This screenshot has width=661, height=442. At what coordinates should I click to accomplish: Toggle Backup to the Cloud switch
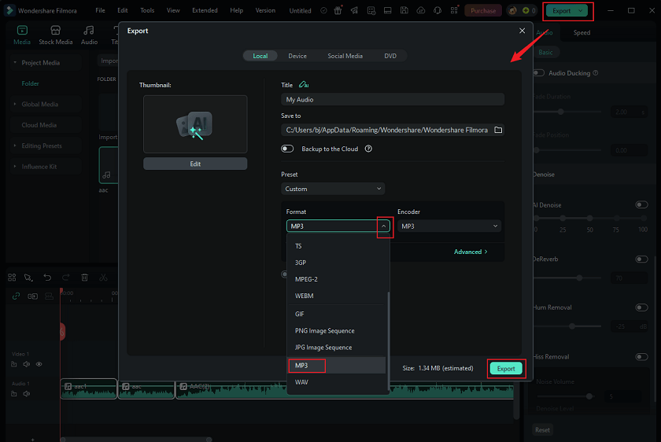[287, 149]
